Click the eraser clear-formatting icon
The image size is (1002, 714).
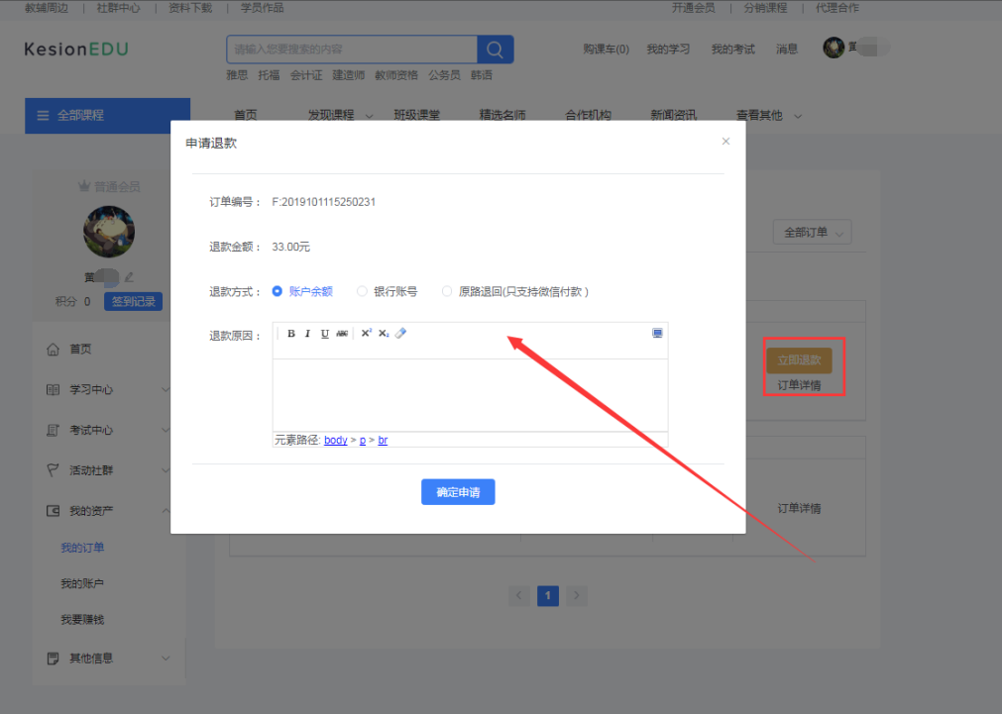pos(400,334)
